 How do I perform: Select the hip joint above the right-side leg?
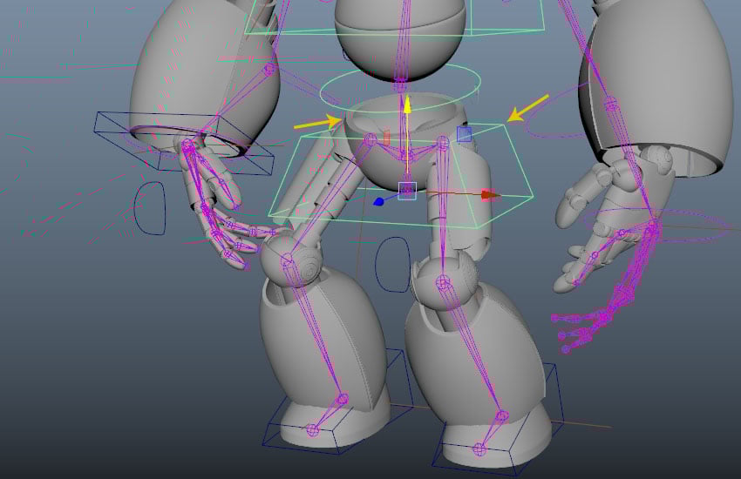[442, 141]
